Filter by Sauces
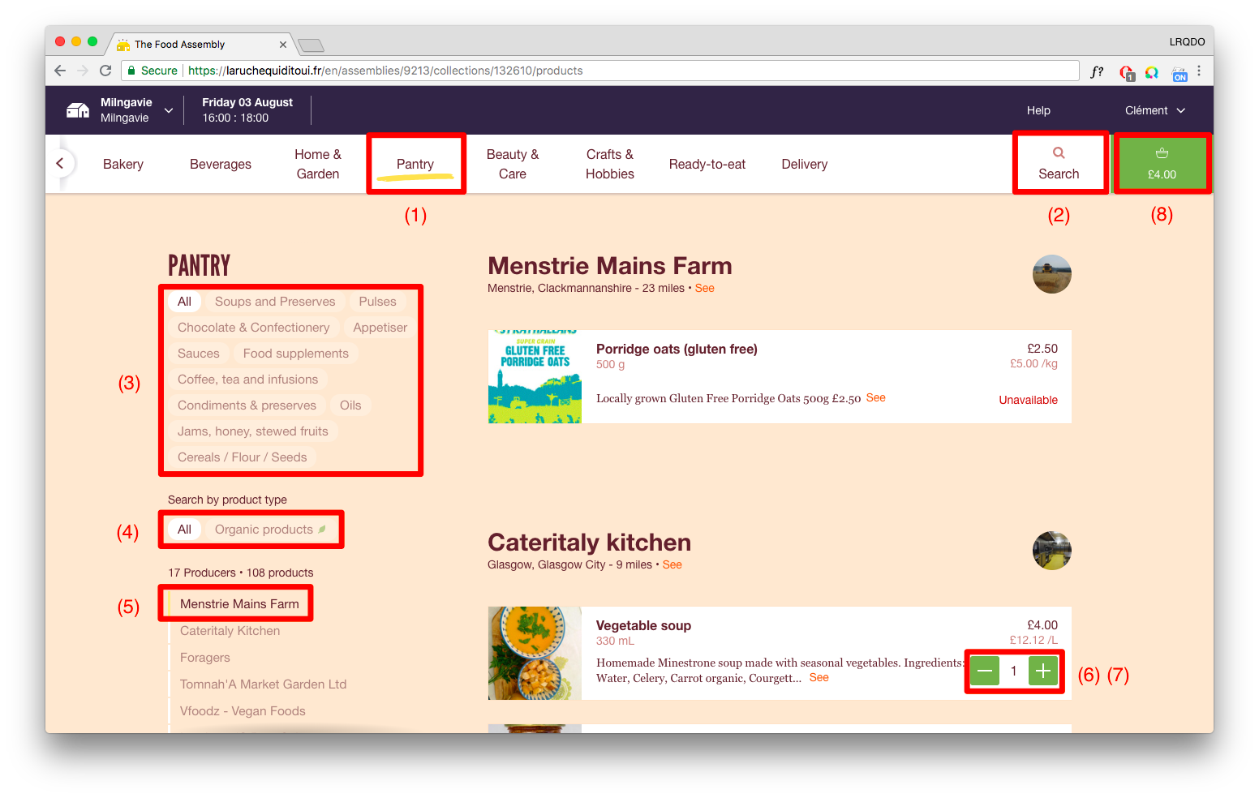This screenshot has width=1259, height=798. click(199, 354)
